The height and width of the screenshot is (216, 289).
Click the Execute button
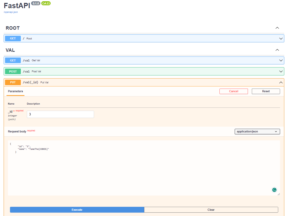(x=77, y=210)
